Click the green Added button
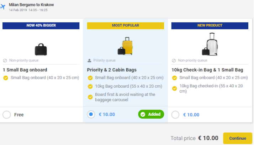The image size is (254, 145). [151, 114]
